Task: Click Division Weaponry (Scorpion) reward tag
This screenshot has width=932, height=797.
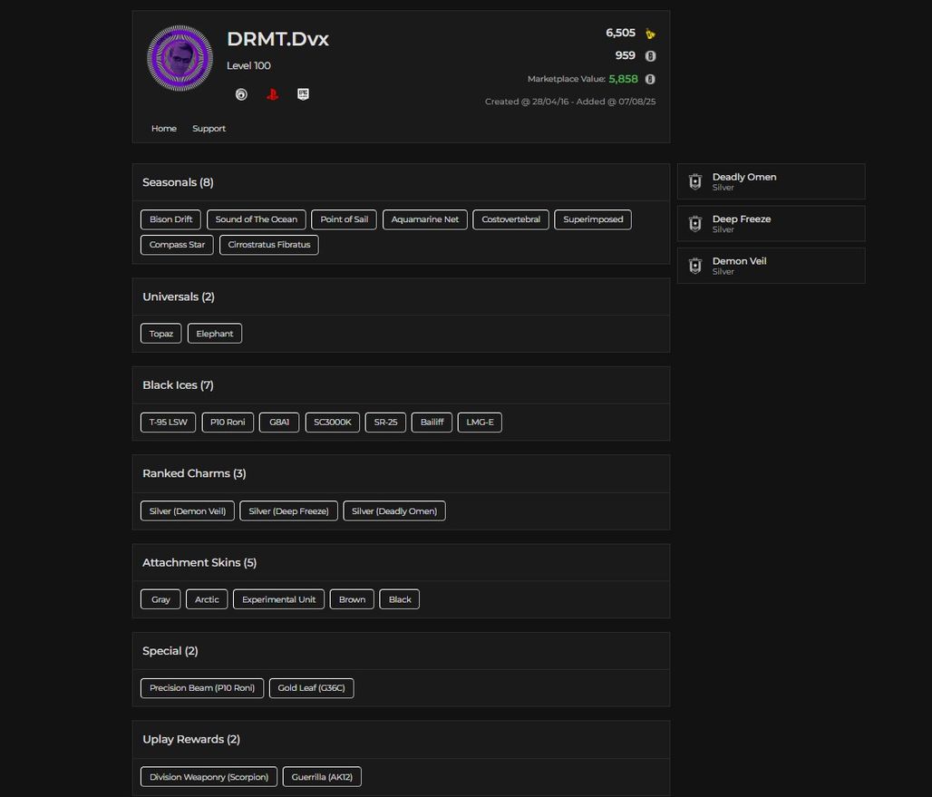Action: [209, 777]
